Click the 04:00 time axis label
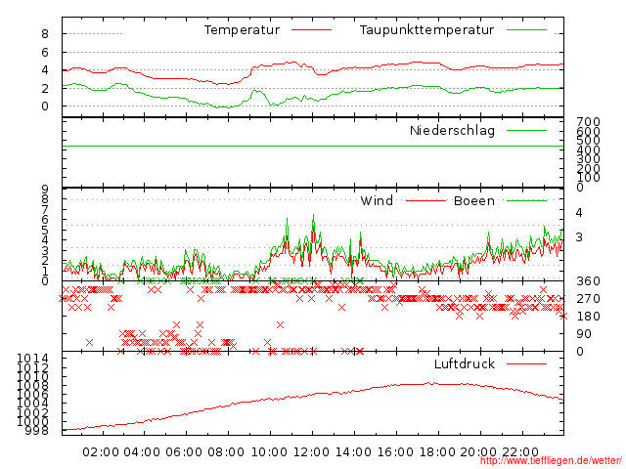626x469 pixels. (x=142, y=452)
